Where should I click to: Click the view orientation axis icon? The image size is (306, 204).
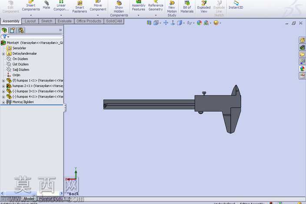[173, 23]
